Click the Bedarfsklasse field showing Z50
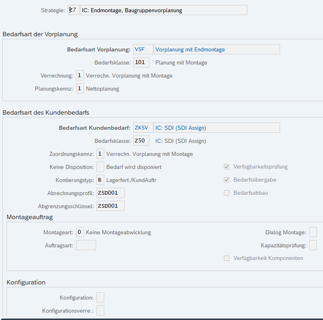This screenshot has height=320, width=323. [x=141, y=141]
